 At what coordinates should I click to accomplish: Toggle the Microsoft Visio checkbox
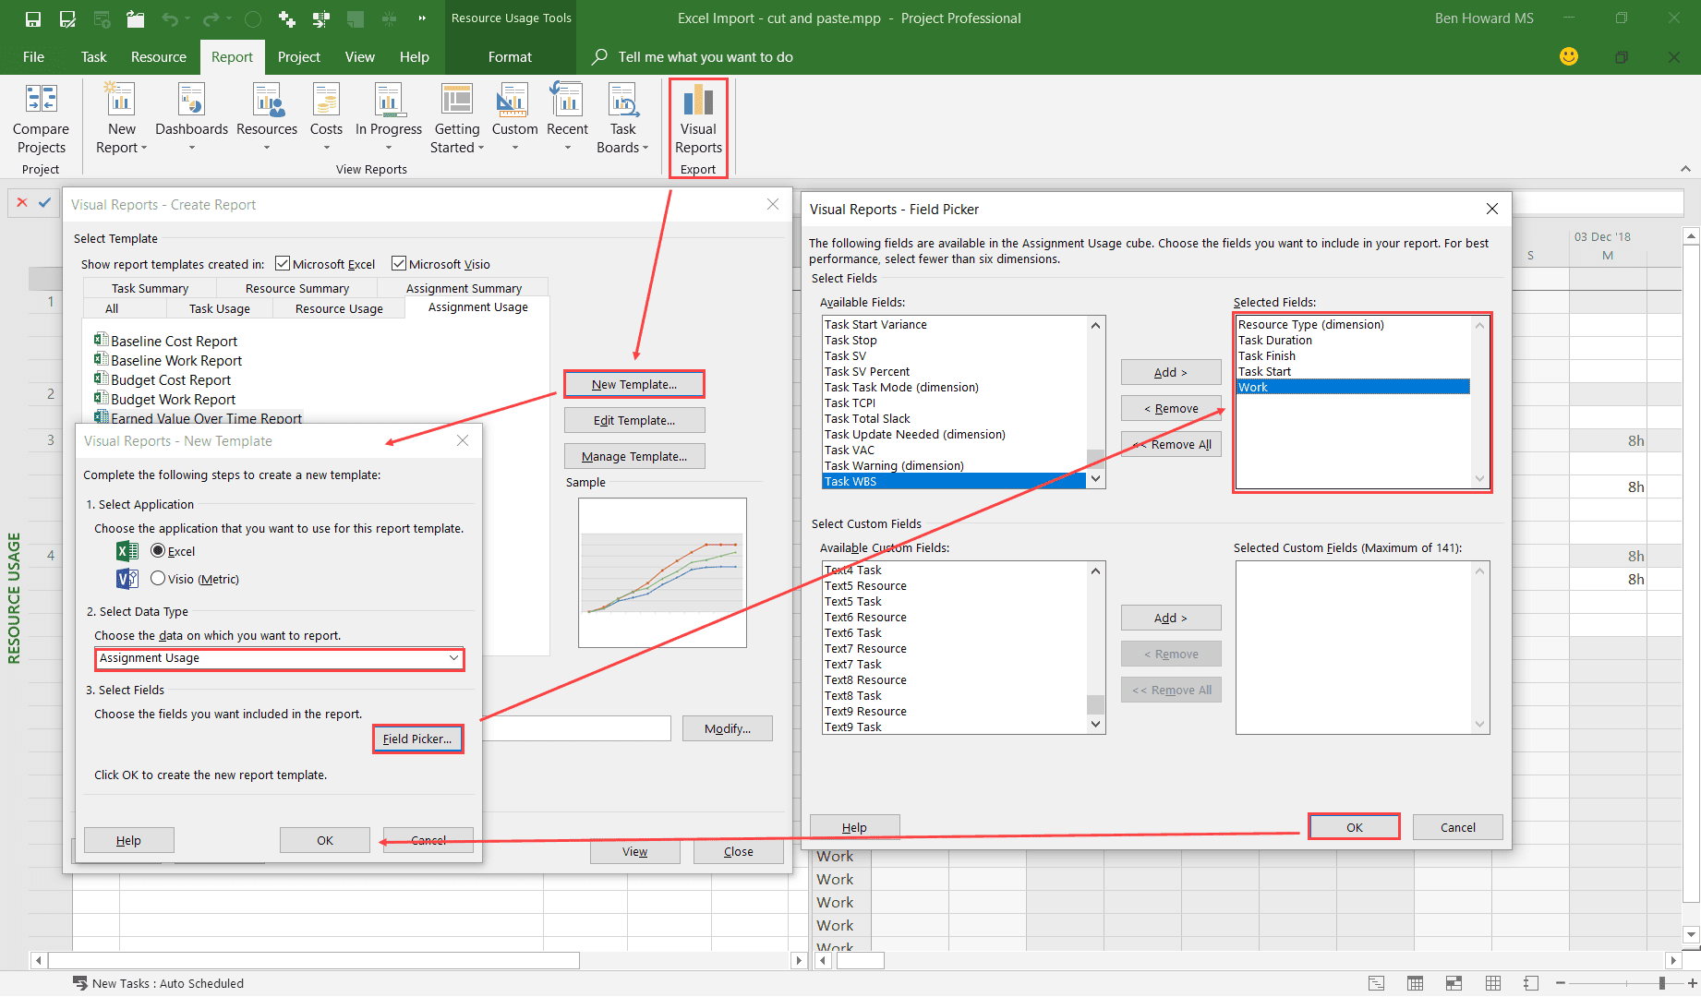tap(399, 264)
